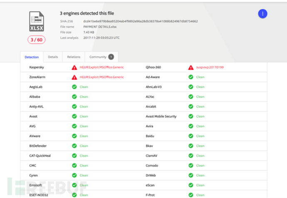Click the 3 / 60 detection ratio badge
Viewport: 287px width, 198px height.
click(x=37, y=40)
